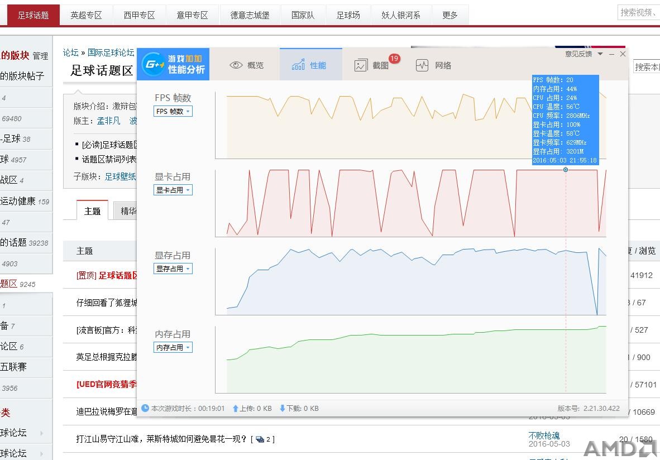Open the 话题区禁词列表 notice link

[109, 159]
